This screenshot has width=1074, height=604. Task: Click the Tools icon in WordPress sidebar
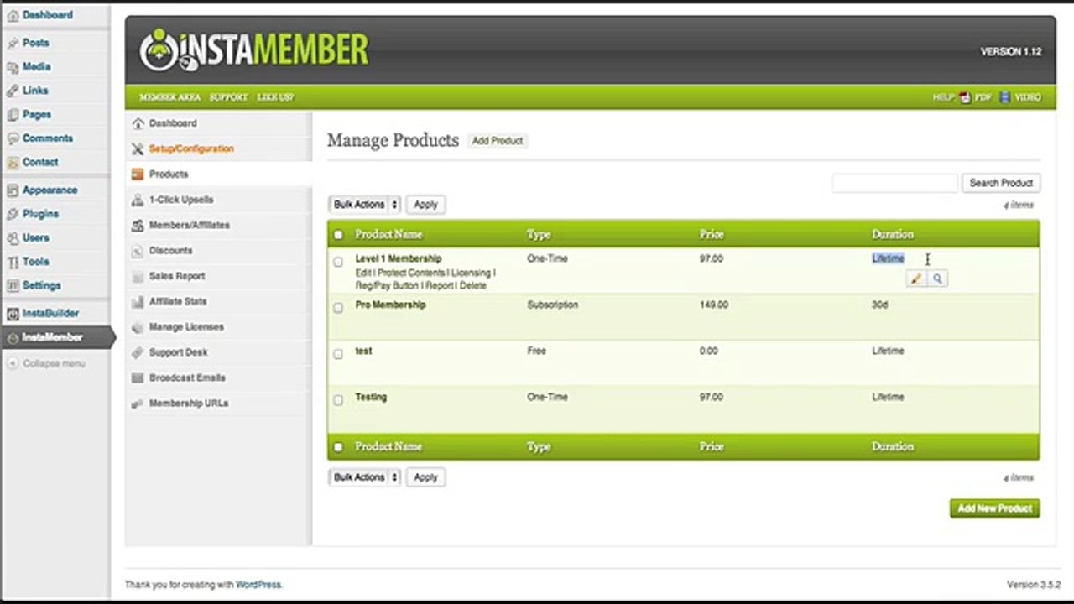click(13, 262)
